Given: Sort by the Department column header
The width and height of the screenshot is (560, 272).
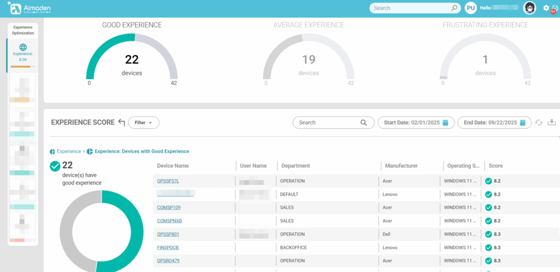Looking at the screenshot, I should pyautogui.click(x=295, y=166).
